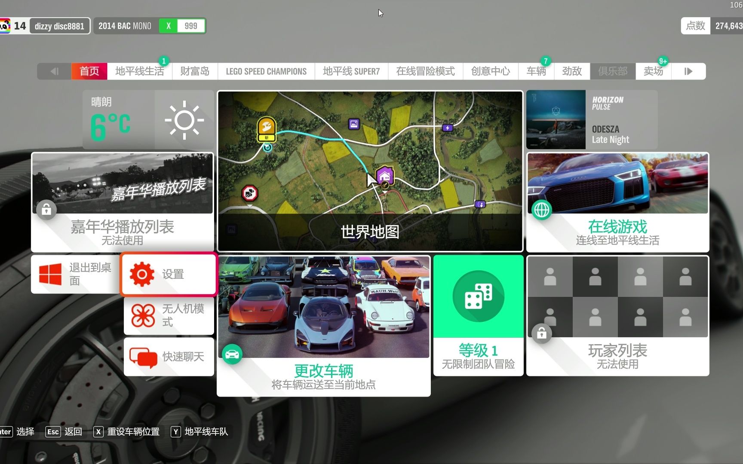Click the 点数 credits label
This screenshot has width=743, height=464.
(696, 26)
